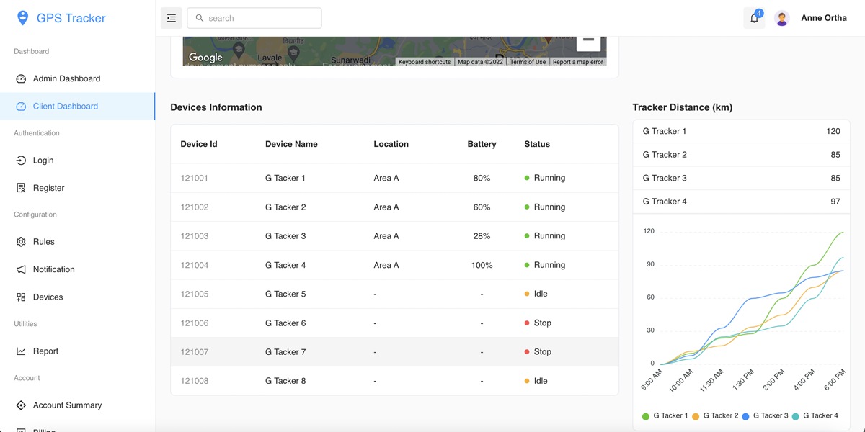
Task: Click G Tracker 2 distance row
Action: pos(741,155)
